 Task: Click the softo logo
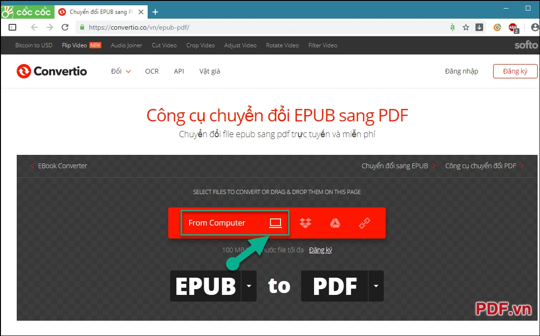tap(526, 45)
